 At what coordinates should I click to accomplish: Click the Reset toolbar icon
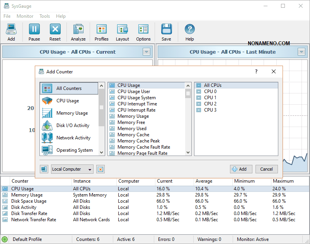click(55, 32)
